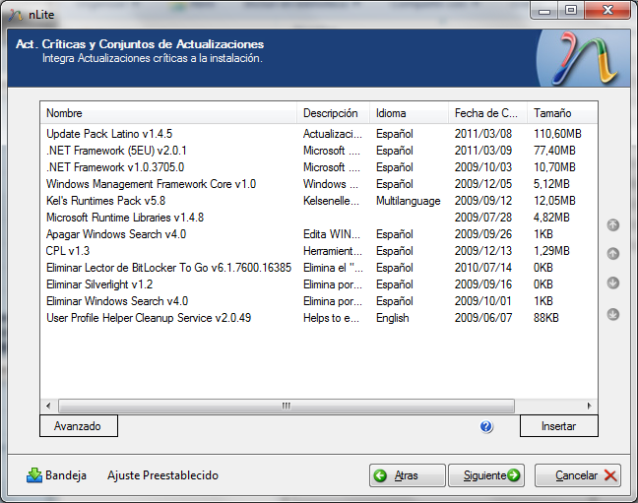Open Ajuste Preestablecido presets

[x=162, y=475]
